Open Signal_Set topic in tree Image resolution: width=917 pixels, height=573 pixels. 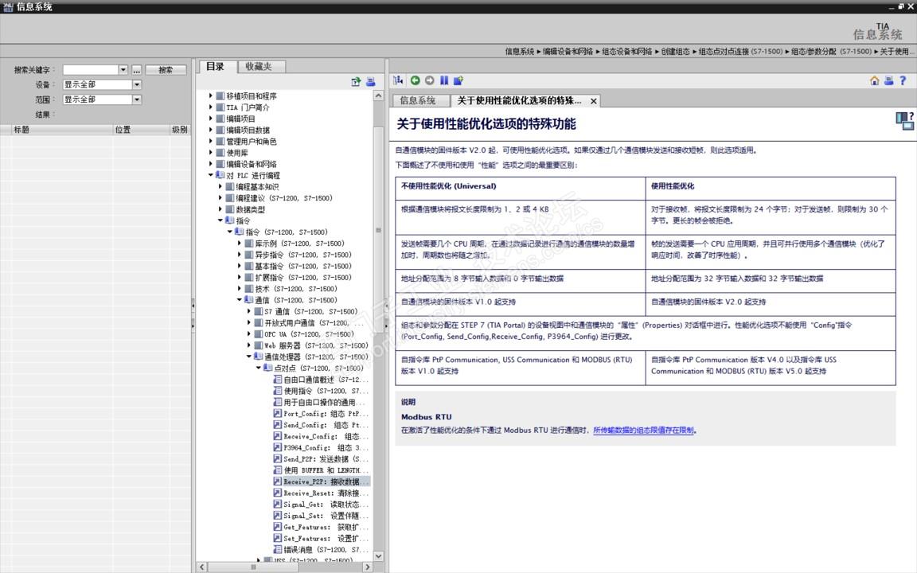click(x=322, y=516)
